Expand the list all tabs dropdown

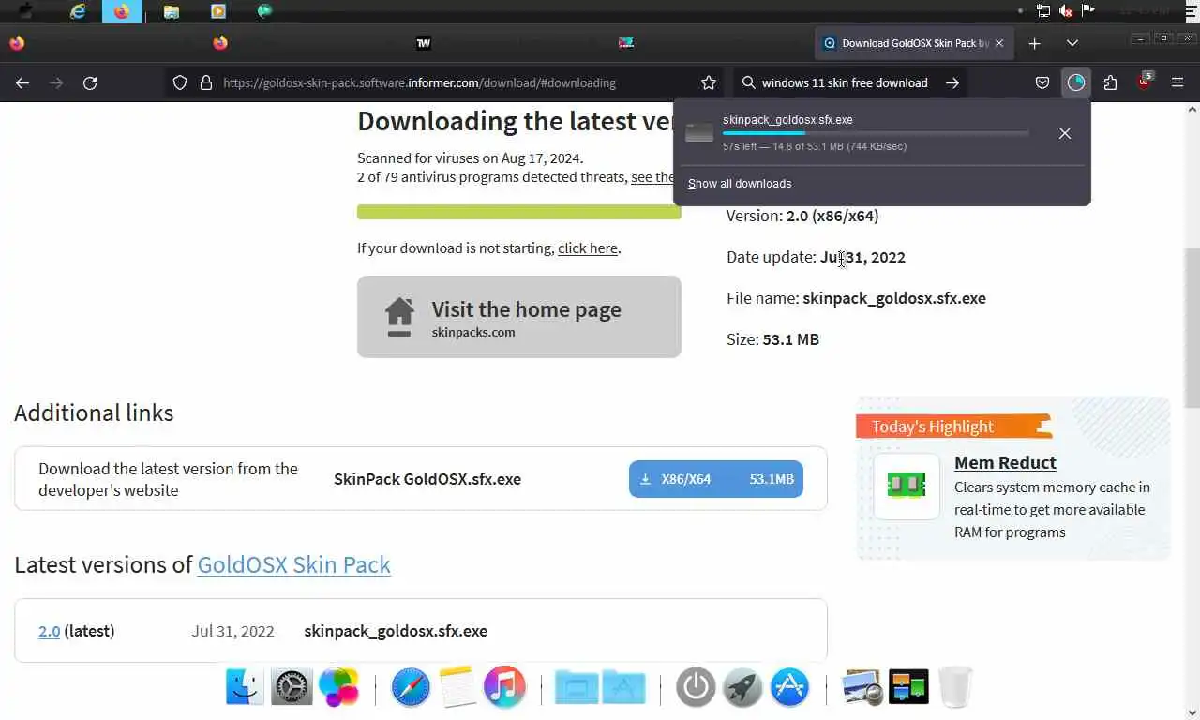tap(1072, 43)
